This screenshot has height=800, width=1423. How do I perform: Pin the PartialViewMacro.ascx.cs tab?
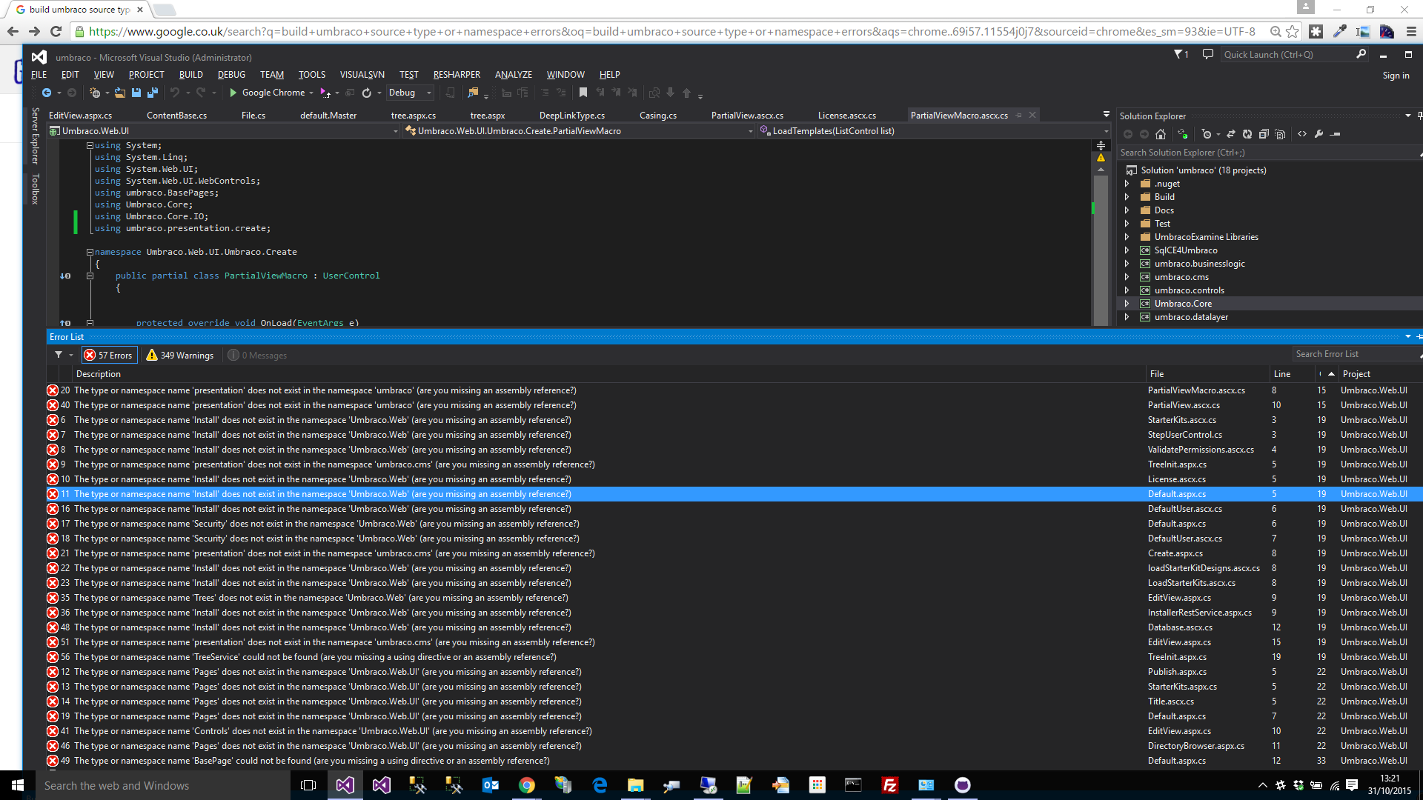pyautogui.click(x=1019, y=116)
